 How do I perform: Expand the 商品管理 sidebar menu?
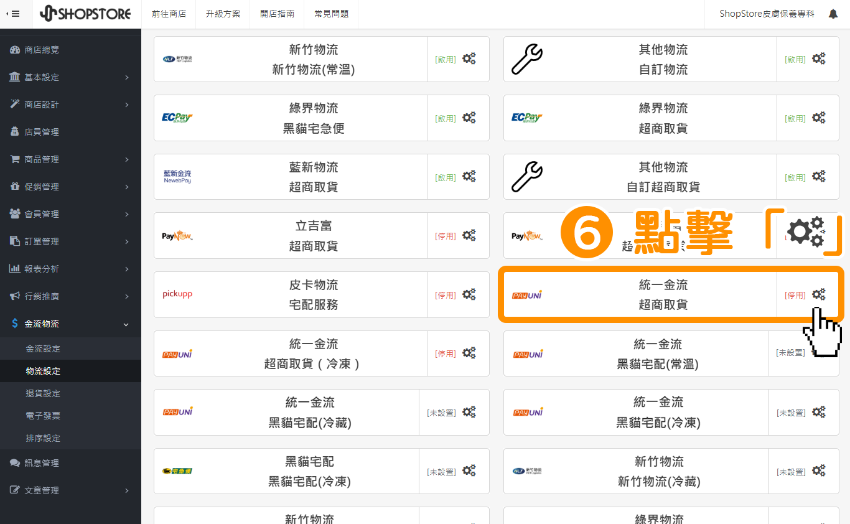point(70,159)
